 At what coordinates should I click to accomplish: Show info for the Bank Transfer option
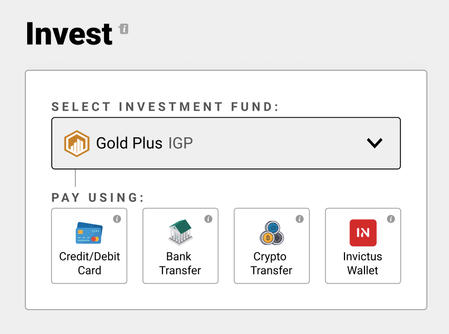pyautogui.click(x=208, y=219)
